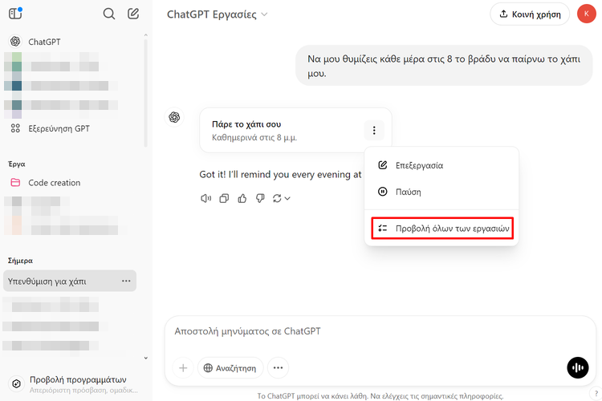Click the Έργα section heading

[x=17, y=164]
